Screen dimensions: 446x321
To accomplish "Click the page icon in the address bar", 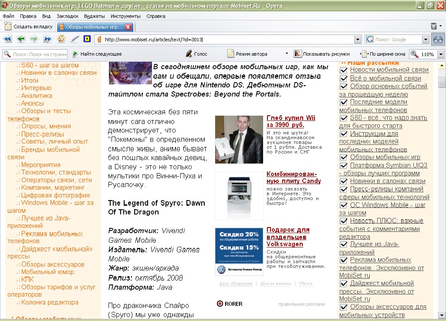I will [99, 40].
